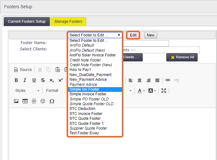
Task: Click the Edit button
Action: pyautogui.click(x=133, y=35)
